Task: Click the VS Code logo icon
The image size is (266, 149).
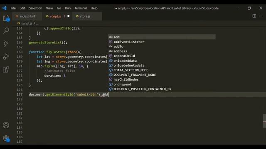Action: [x=5, y=8]
